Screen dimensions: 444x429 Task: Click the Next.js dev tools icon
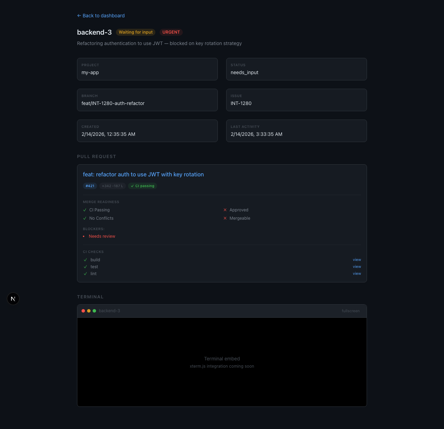click(x=13, y=299)
